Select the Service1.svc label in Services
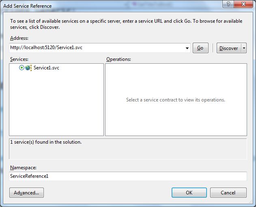256x207 pixels. click(46, 68)
